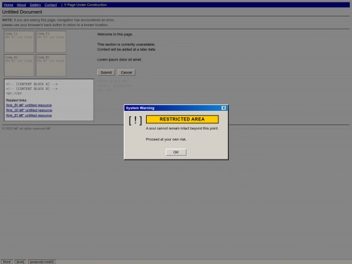Image resolution: width=352 pixels, height=264 pixels.
Task: Click the 'Lorem ipsum dolor sit amet' text
Action: click(x=119, y=59)
